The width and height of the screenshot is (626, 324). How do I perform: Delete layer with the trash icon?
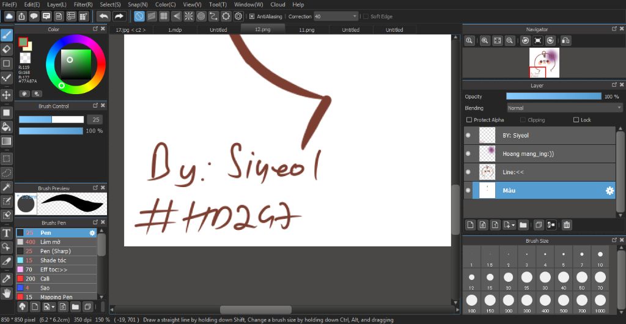pyautogui.click(x=566, y=225)
